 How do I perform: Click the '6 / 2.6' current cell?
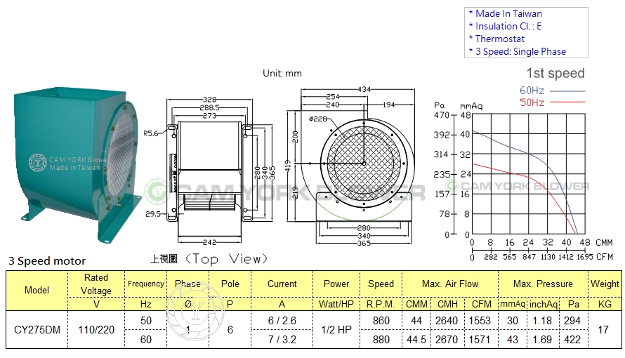pyautogui.click(x=282, y=321)
